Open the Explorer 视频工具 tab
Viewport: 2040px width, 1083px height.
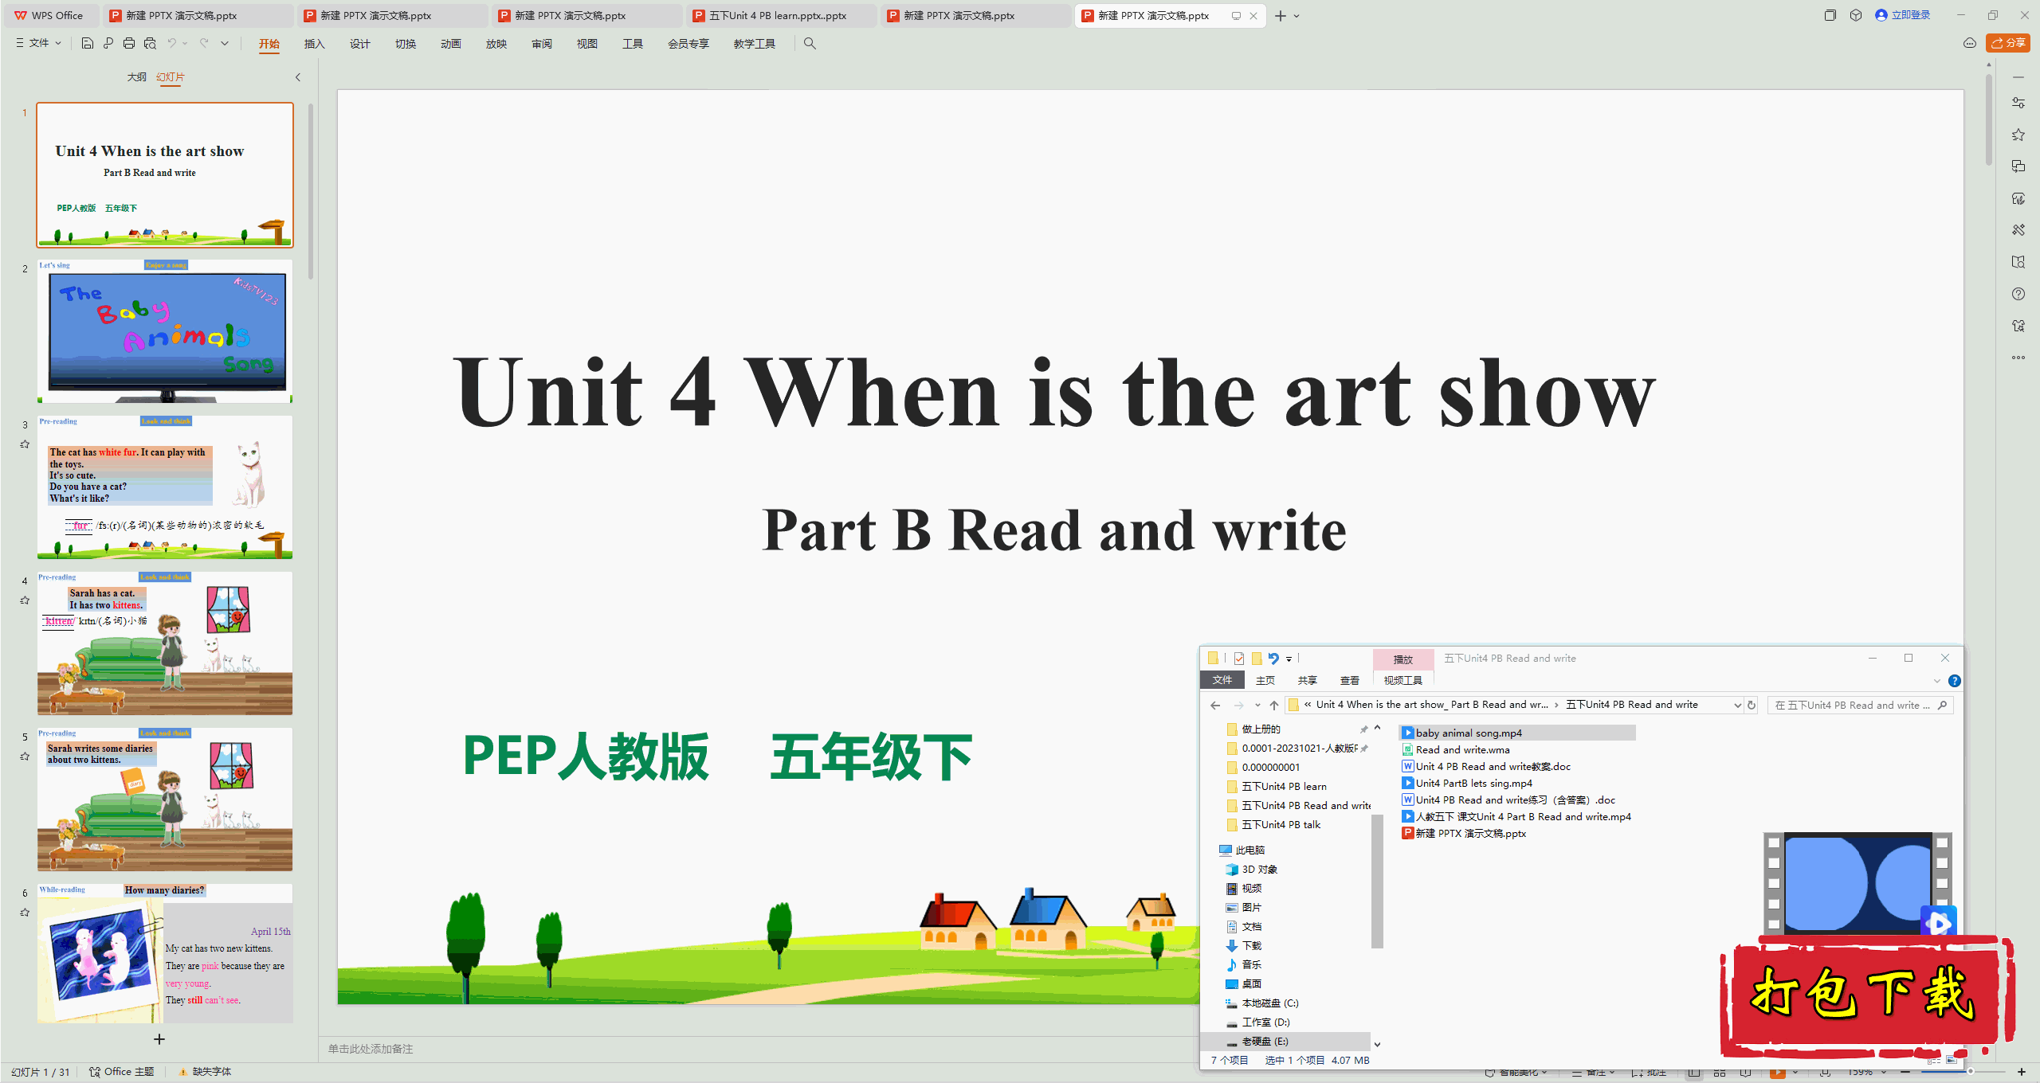coord(1403,681)
